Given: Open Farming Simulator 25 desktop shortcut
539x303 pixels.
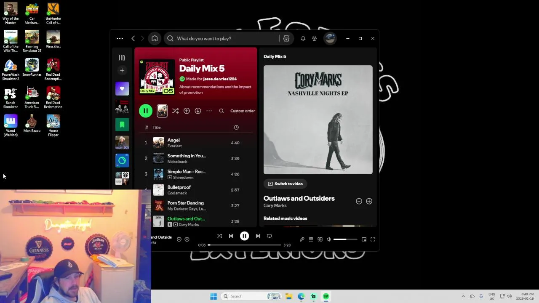Looking at the screenshot, I should [32, 42].
